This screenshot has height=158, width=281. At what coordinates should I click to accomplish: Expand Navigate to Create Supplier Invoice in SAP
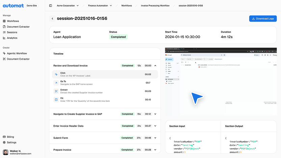[155, 114]
